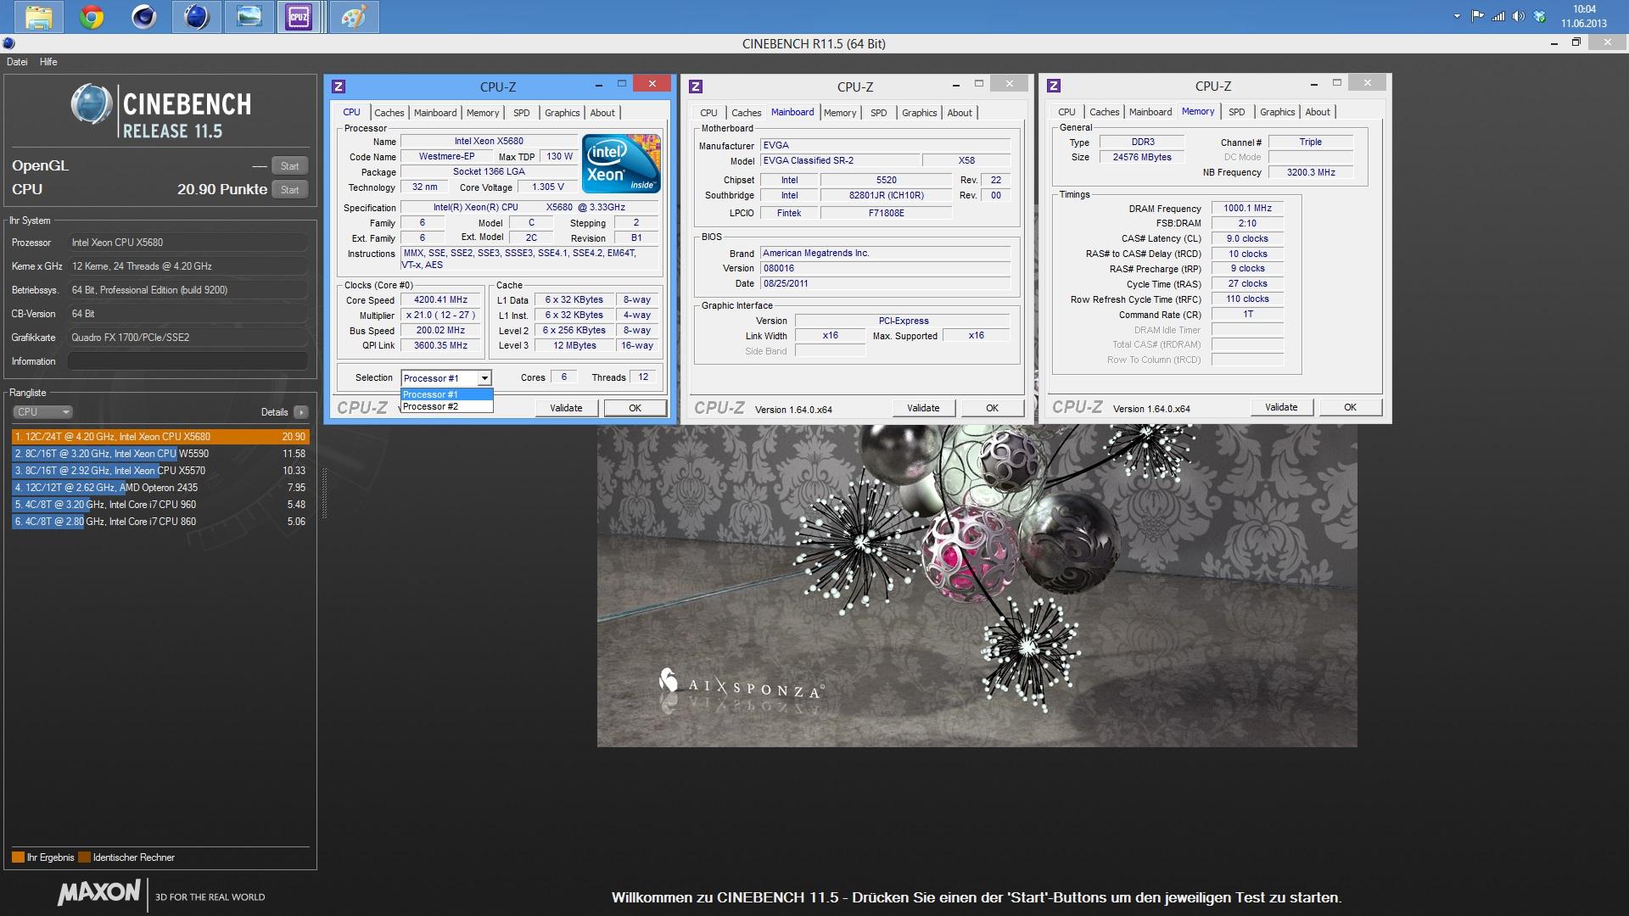Click OK in the Mainboard CPU-Z window
Image resolution: width=1629 pixels, height=916 pixels.
tap(992, 408)
